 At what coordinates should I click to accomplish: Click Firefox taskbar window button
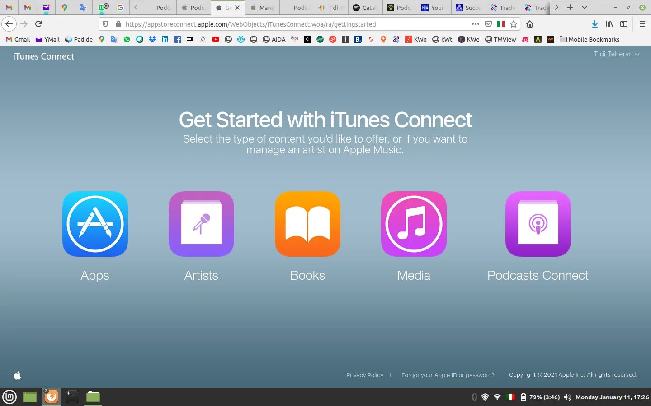click(x=52, y=397)
